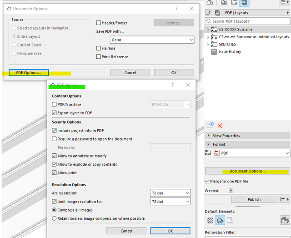Expand CS-##.## Surname as Individual Layouts
Viewport: 291px width, 238px height.
point(208,37)
